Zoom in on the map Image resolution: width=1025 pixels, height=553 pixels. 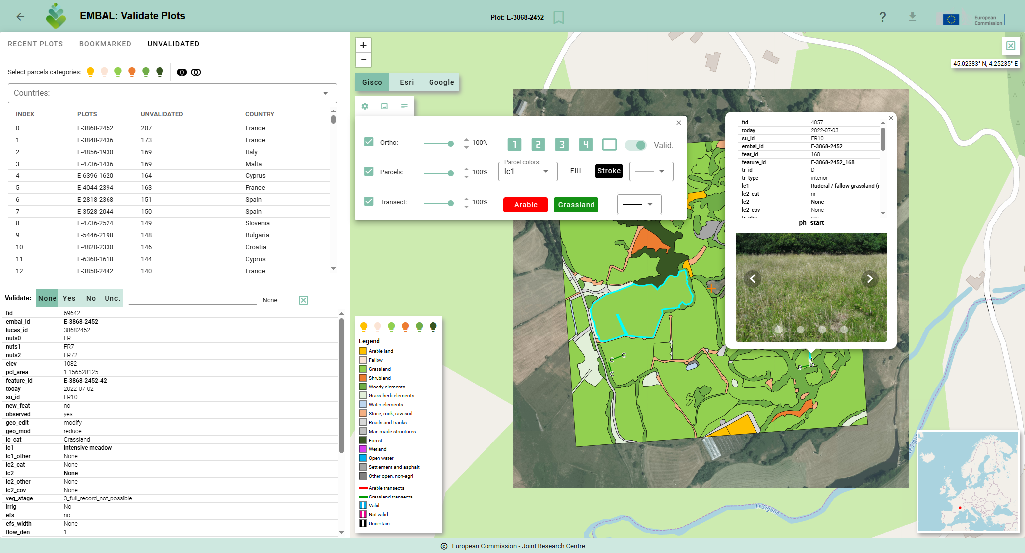coord(363,45)
